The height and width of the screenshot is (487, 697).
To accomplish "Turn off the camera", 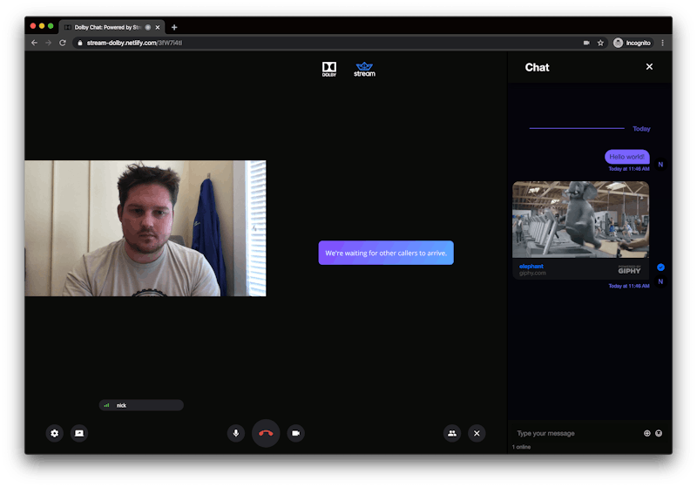I will pyautogui.click(x=295, y=433).
